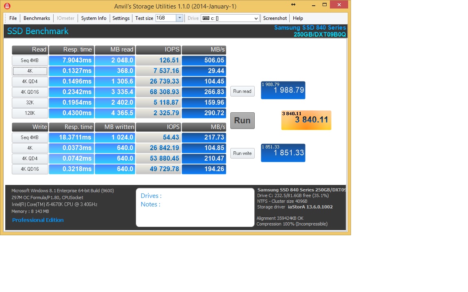Click the NTFS - Cluster size 4096B text
468x292 pixels.
282,201
